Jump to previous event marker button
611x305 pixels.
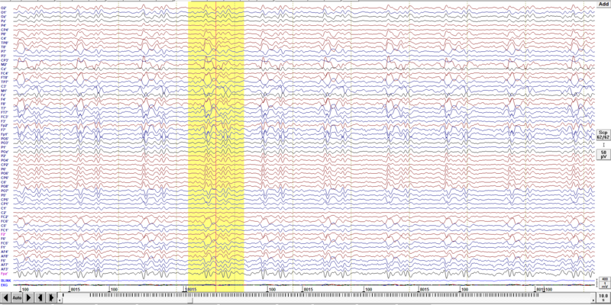point(40,299)
